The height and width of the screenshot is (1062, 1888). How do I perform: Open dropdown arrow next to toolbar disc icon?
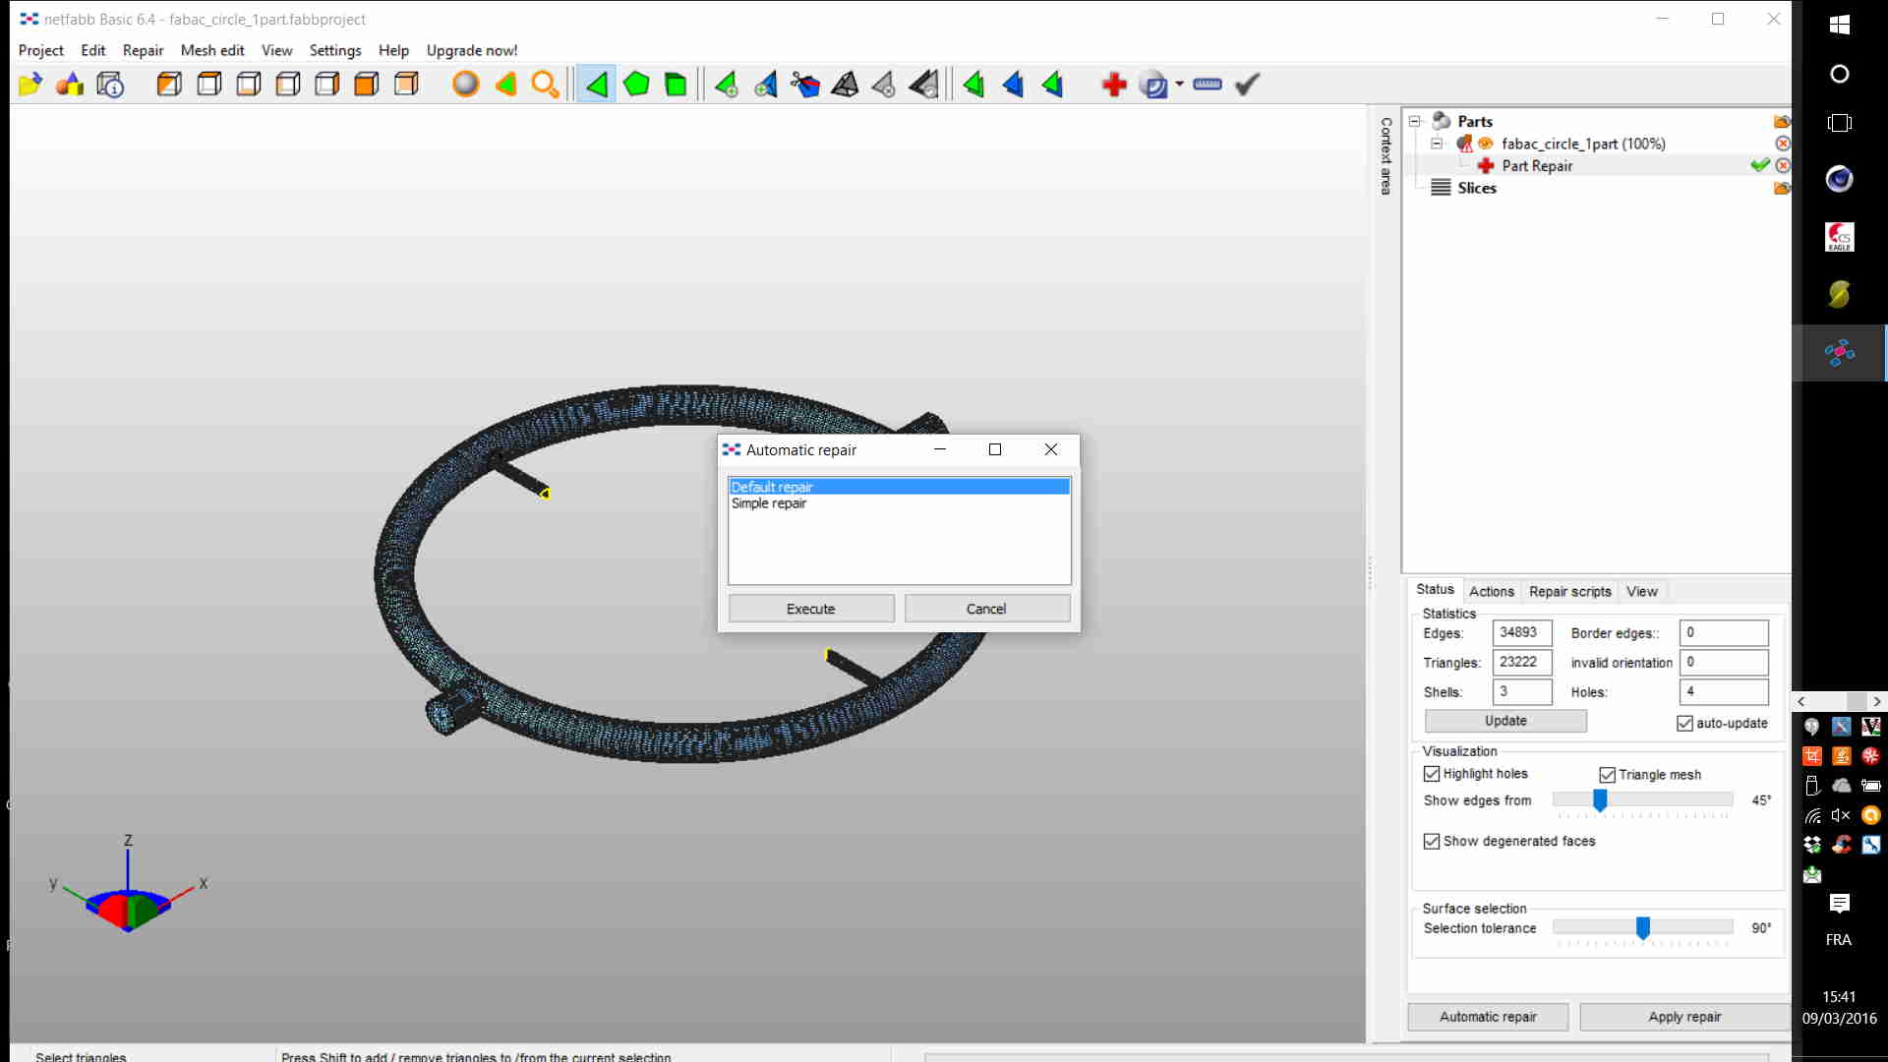(x=1179, y=85)
